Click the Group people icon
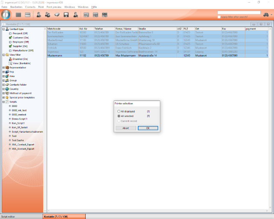This screenshot has height=219, width=274. click(7, 80)
